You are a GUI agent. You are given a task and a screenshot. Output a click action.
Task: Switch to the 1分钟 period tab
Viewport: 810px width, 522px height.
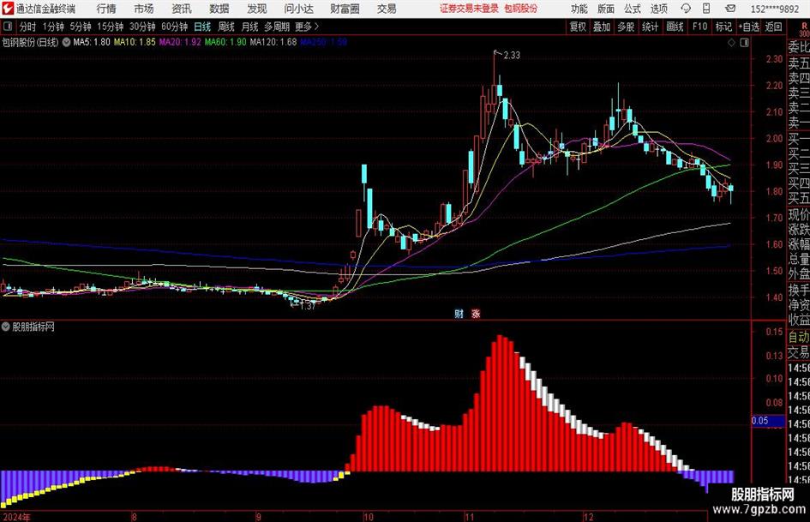(x=52, y=27)
